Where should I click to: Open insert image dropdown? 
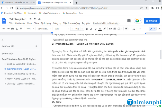pos(120,29)
